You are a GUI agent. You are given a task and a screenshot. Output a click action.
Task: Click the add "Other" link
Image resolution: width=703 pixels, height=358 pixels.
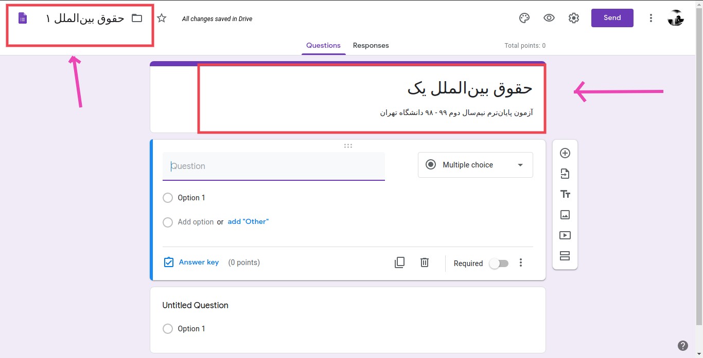click(248, 221)
